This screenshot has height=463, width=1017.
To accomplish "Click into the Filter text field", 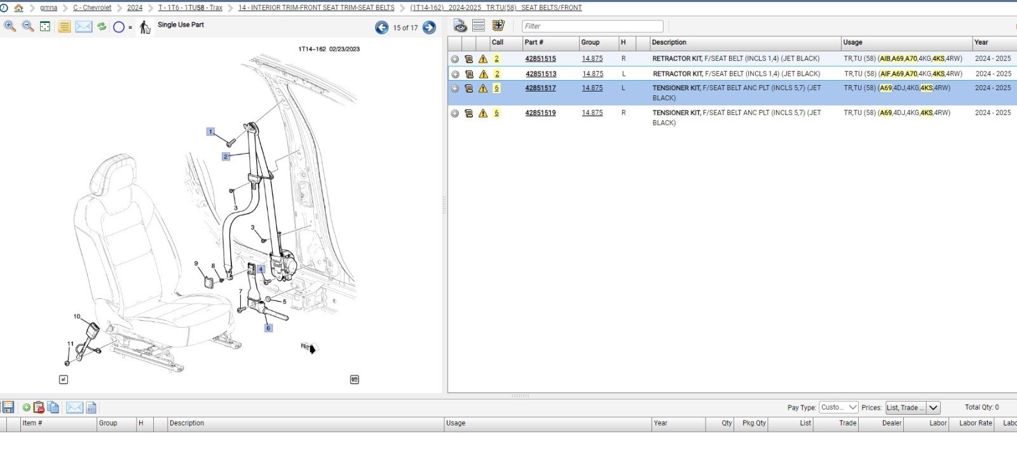I will 592,26.
